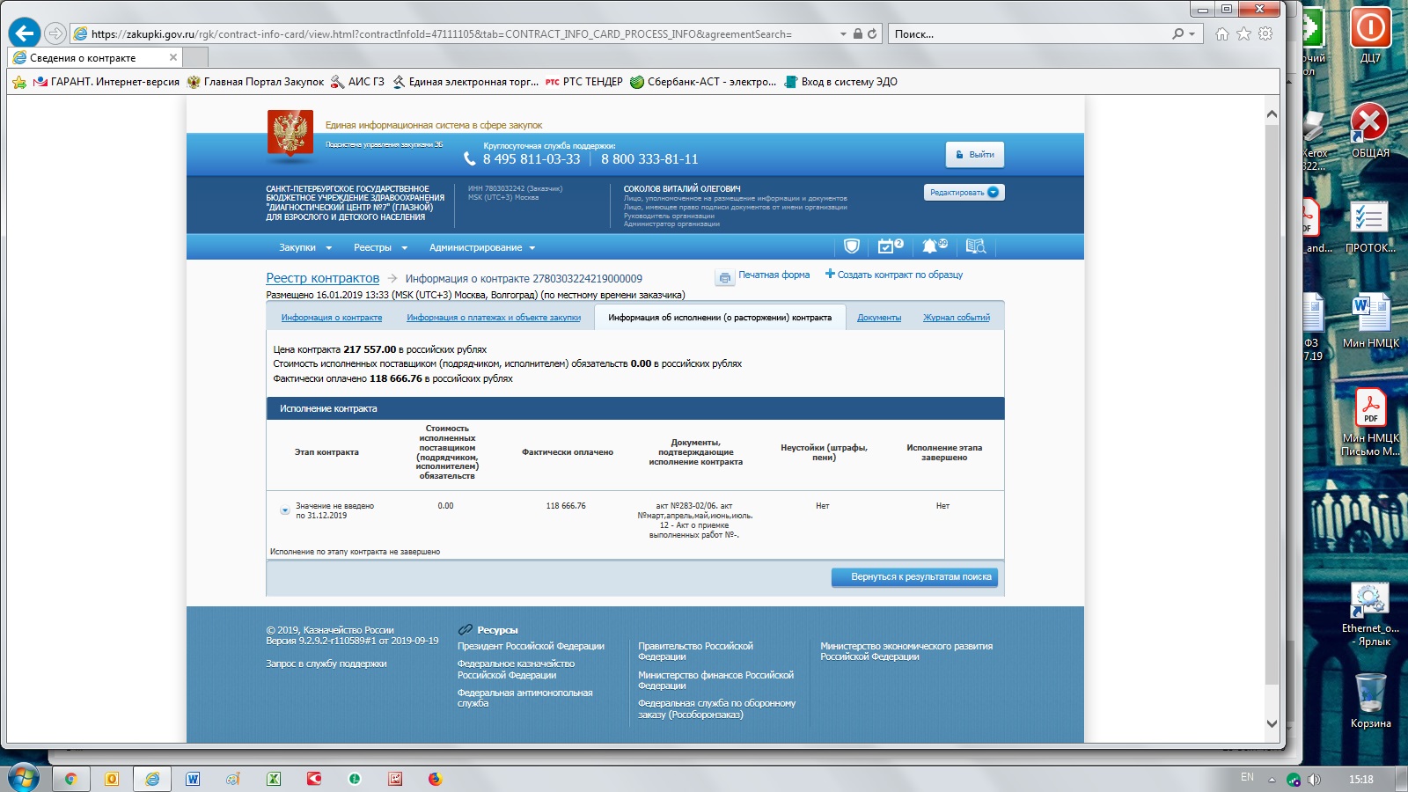Open Word from the taskbar
This screenshot has width=1408, height=792.
tap(193, 779)
